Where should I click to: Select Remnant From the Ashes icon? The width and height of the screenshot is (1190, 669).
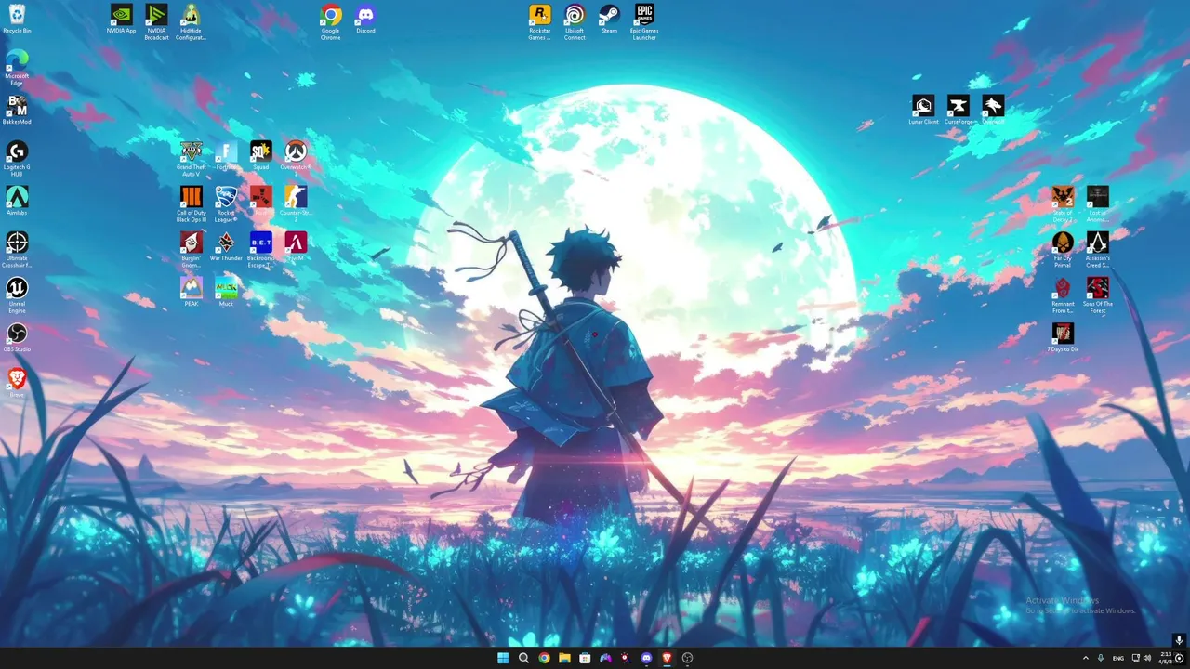(1063, 295)
